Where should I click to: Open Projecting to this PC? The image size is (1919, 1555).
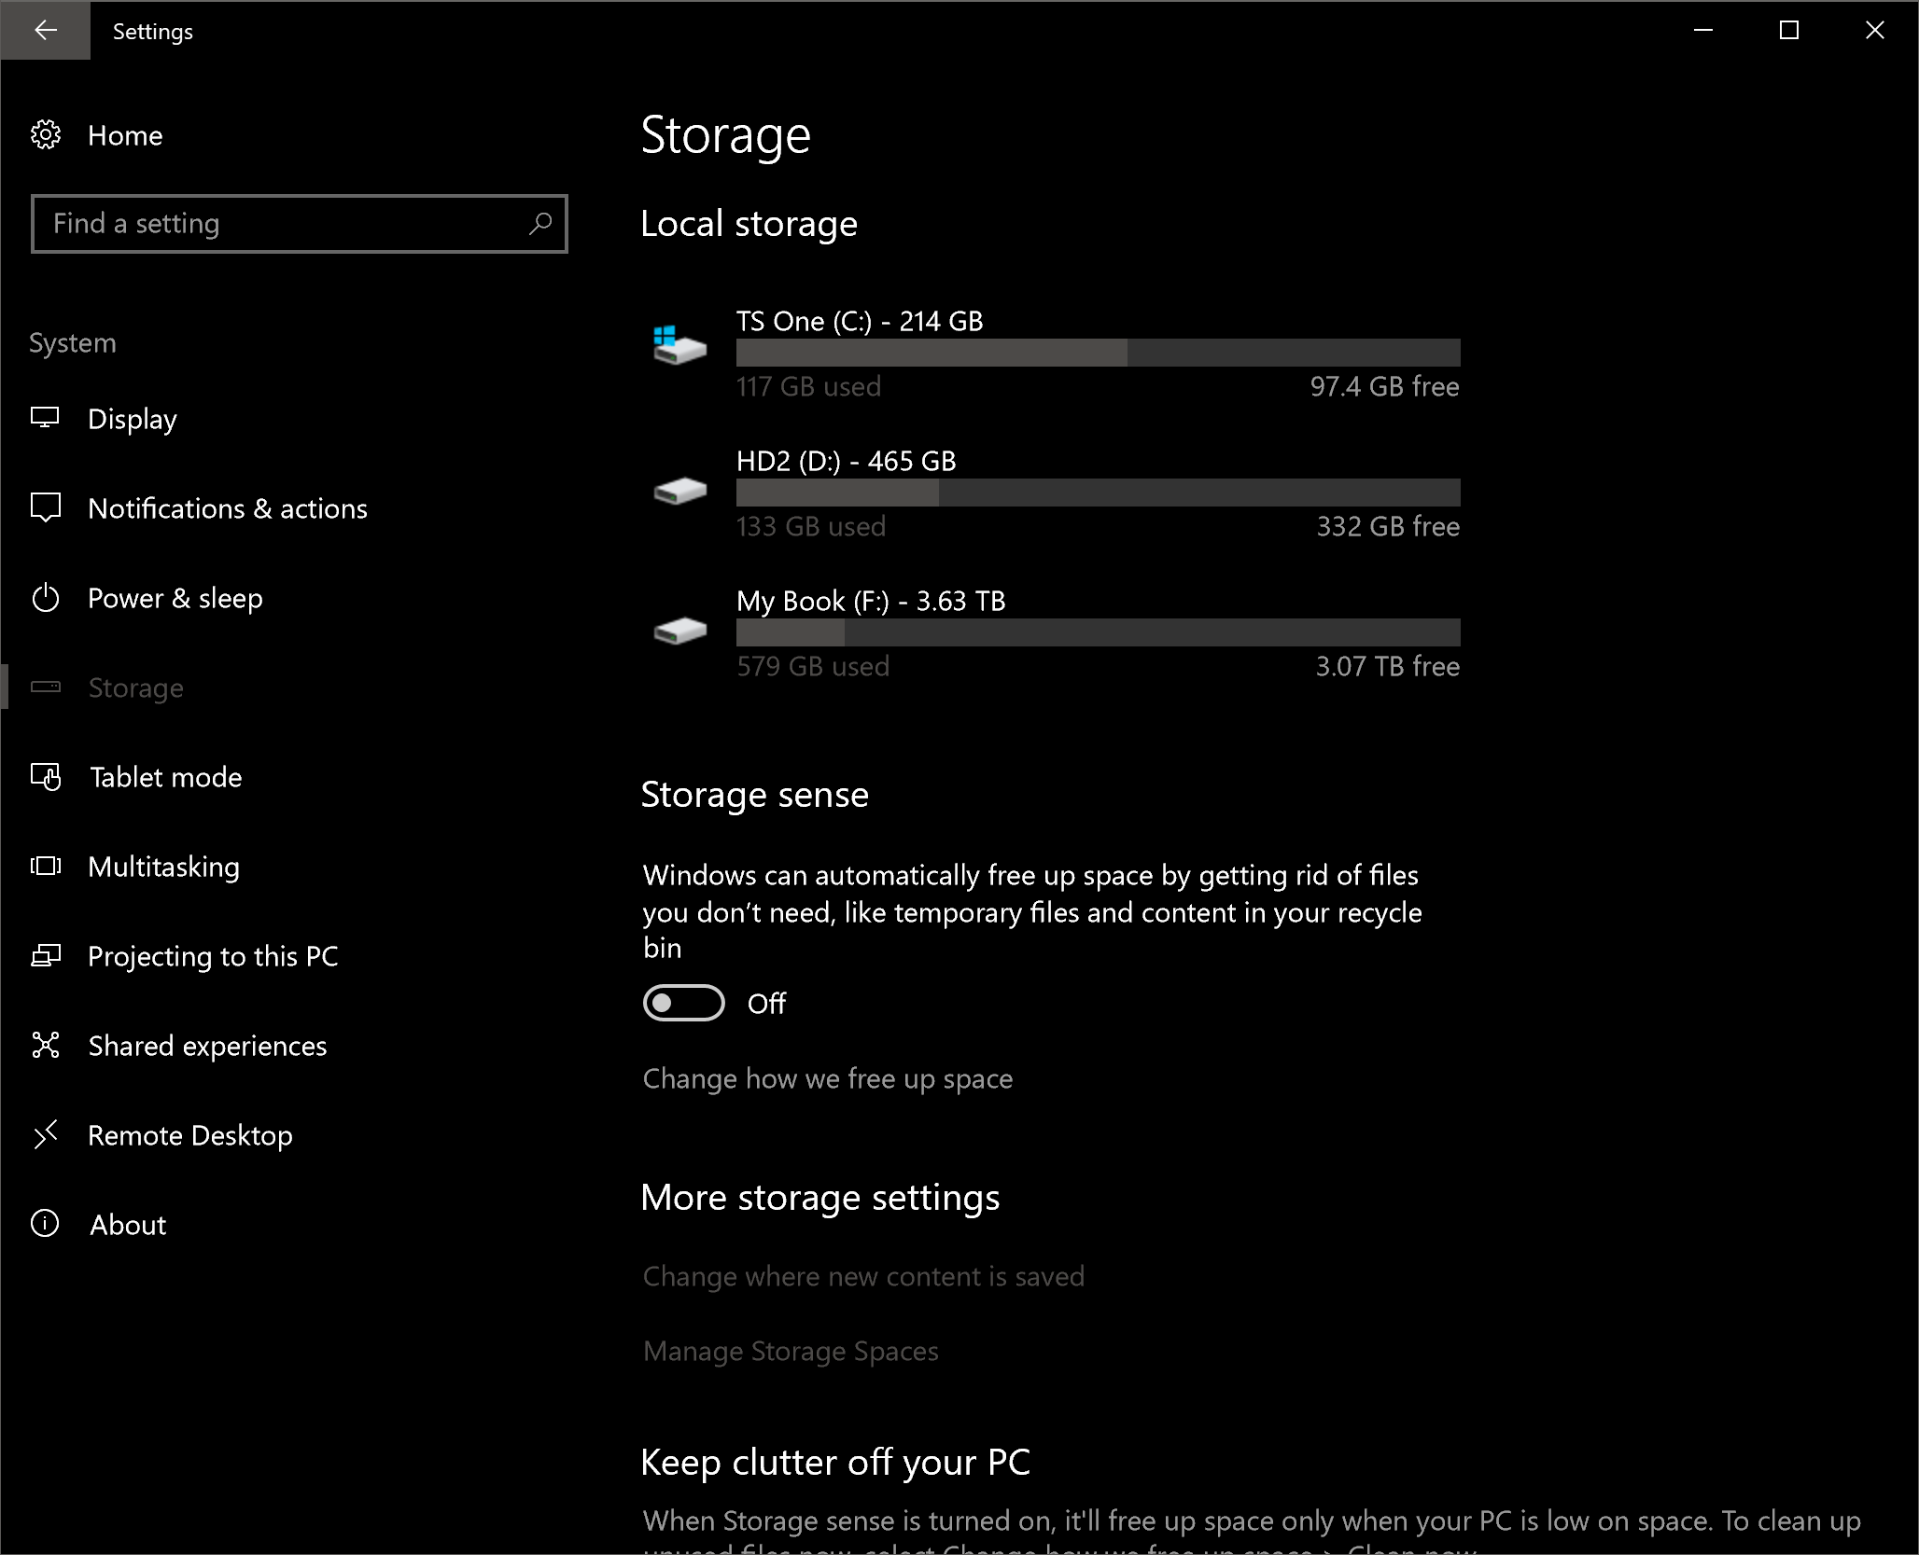(x=213, y=956)
